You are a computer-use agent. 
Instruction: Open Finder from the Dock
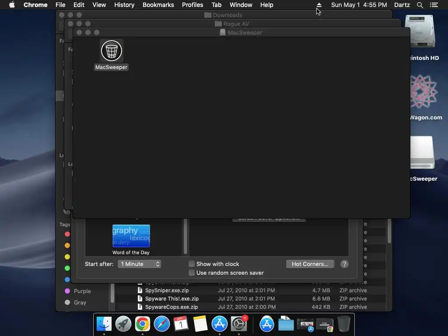coord(104,324)
